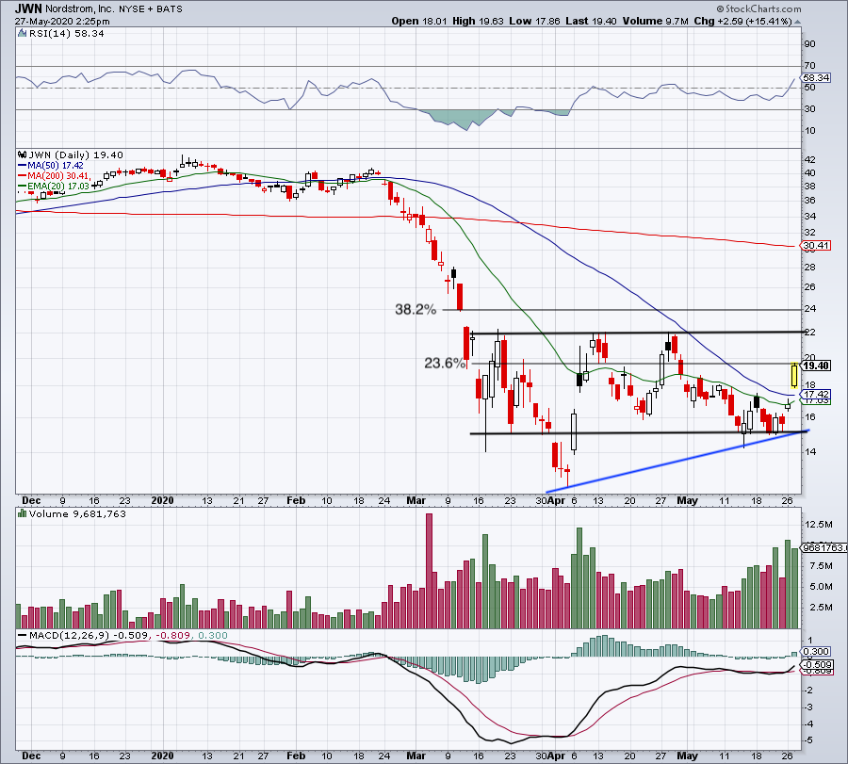
Task: Click the 14 price axis label
Action: click(x=809, y=452)
